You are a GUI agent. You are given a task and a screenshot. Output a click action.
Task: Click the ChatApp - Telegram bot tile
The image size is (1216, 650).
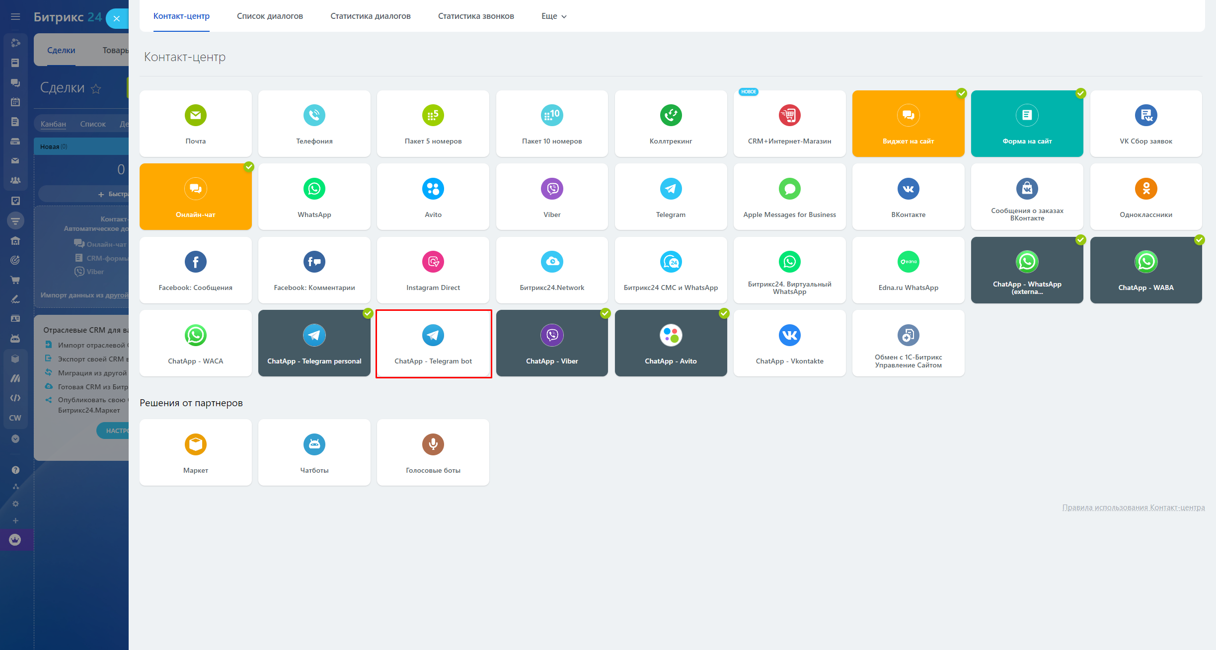[x=433, y=344]
